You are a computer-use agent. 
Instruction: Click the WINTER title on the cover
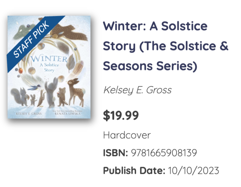pyautogui.click(x=50, y=59)
